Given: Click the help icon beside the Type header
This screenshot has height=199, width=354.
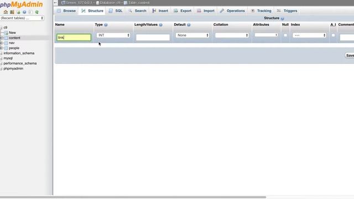Looking at the screenshot, I should coord(106,25).
